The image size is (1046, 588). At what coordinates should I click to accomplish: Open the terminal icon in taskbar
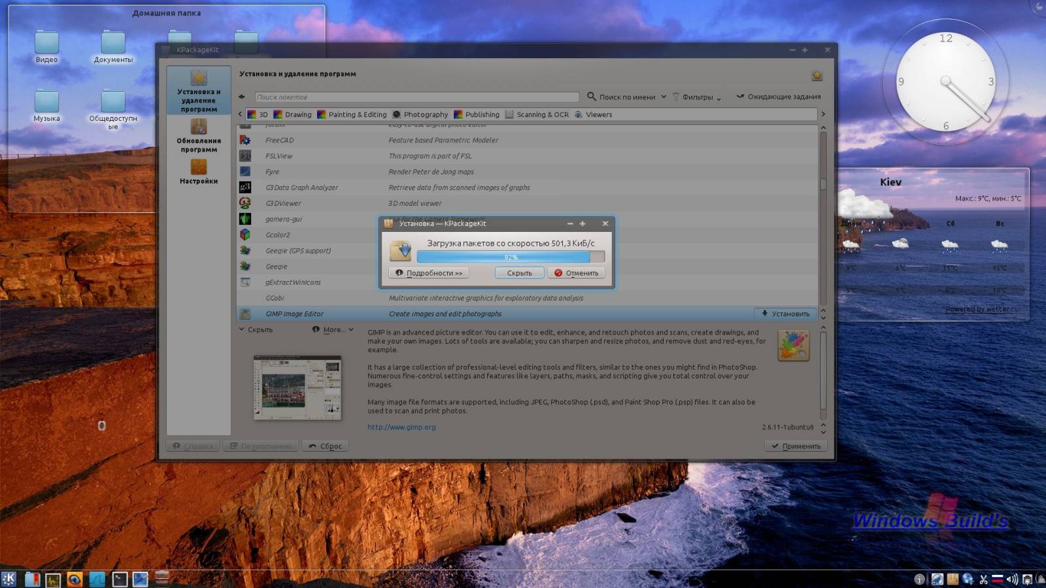119,579
